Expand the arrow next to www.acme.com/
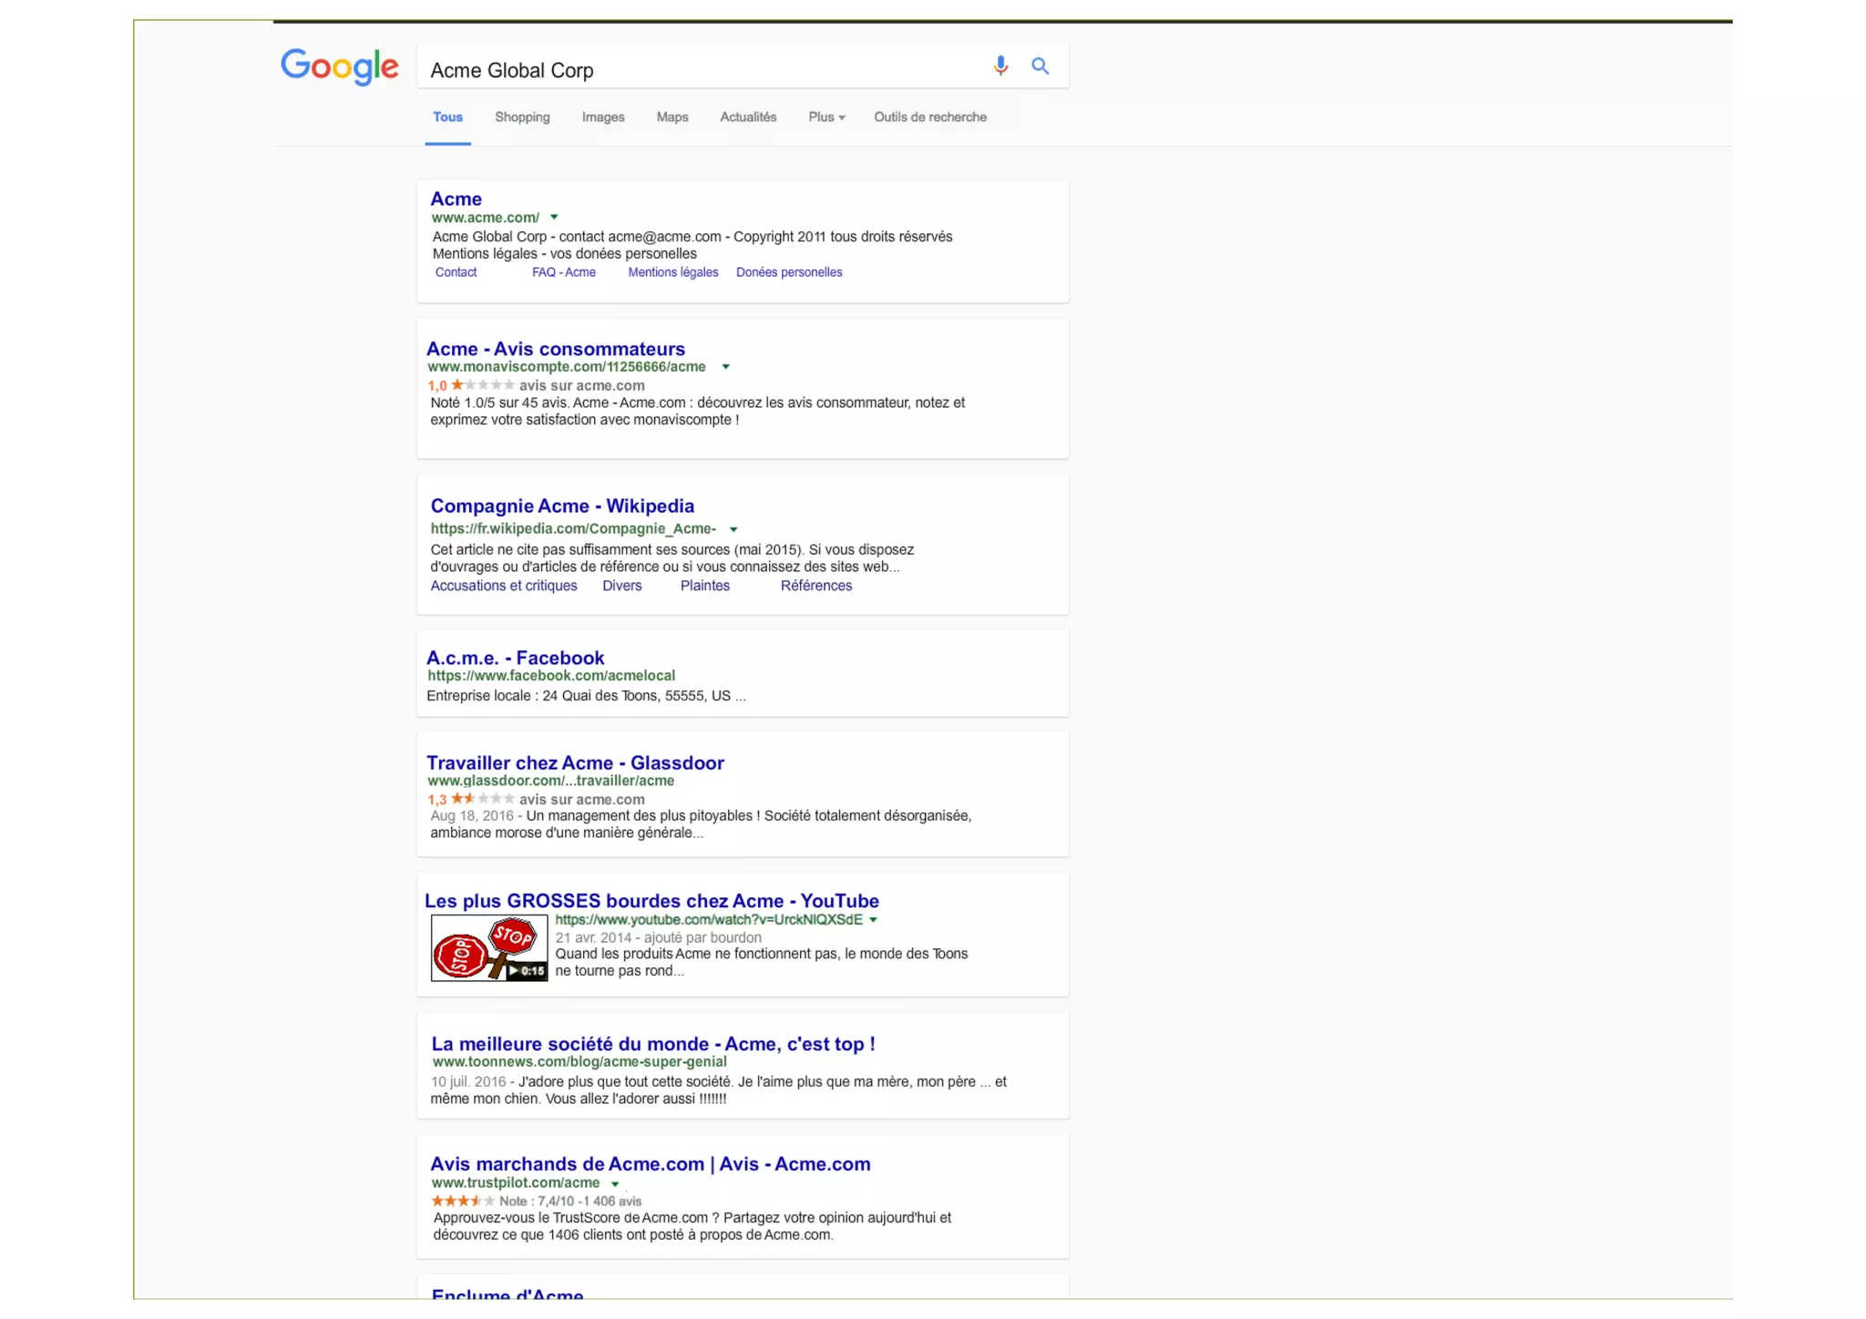This screenshot has width=1866, height=1319. (554, 218)
